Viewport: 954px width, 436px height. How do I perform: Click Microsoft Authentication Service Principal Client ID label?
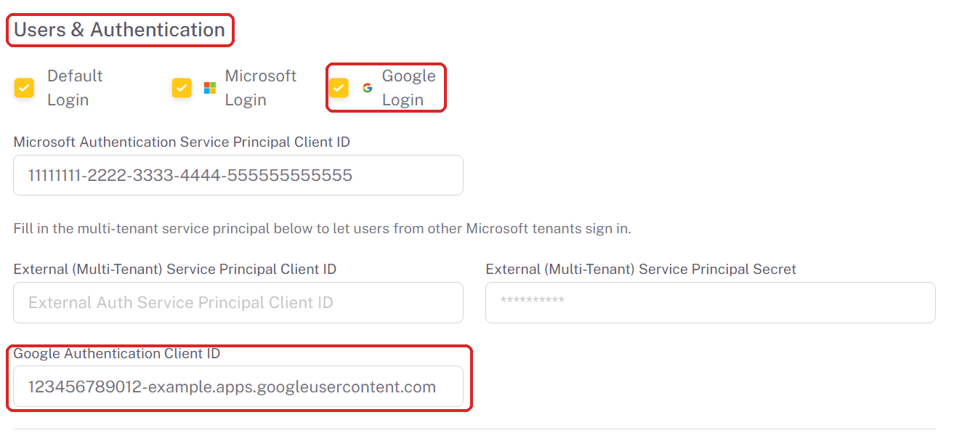(182, 142)
